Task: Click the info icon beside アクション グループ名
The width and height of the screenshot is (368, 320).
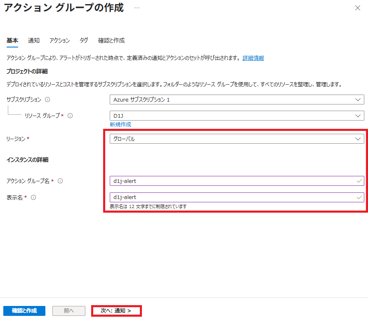Action: [60, 181]
